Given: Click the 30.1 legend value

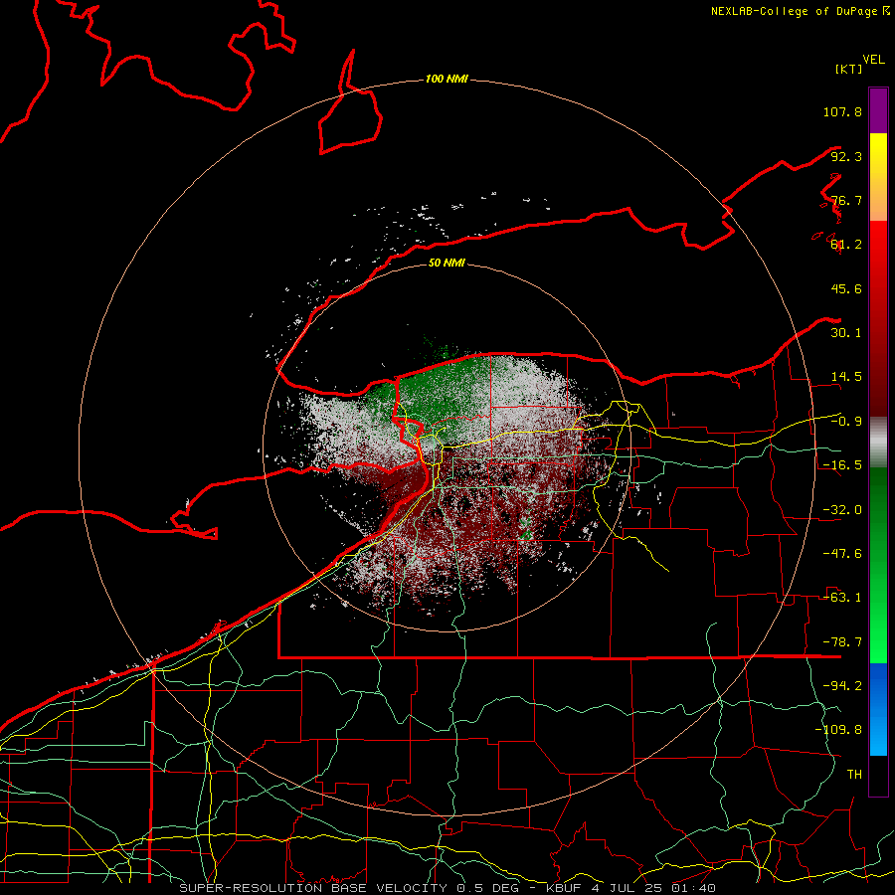Looking at the screenshot, I should tap(846, 333).
